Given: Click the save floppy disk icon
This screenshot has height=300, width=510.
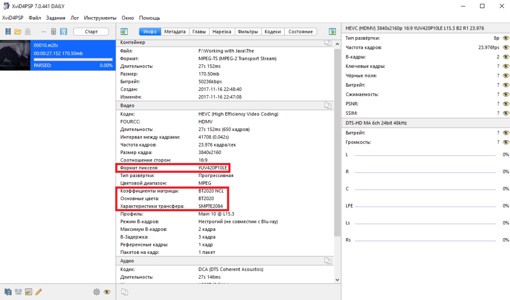Looking at the screenshot, I should [x=64, y=32].
